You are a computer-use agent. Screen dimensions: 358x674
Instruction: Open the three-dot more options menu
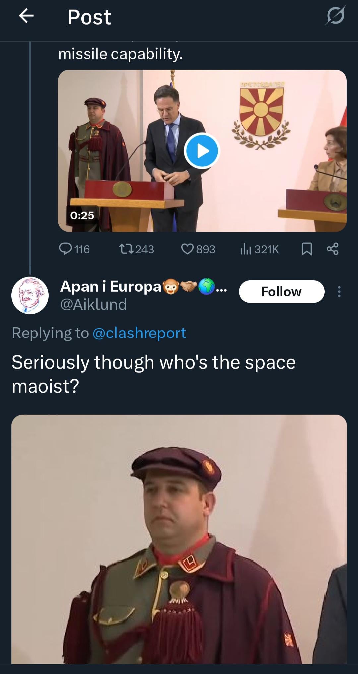tap(339, 292)
